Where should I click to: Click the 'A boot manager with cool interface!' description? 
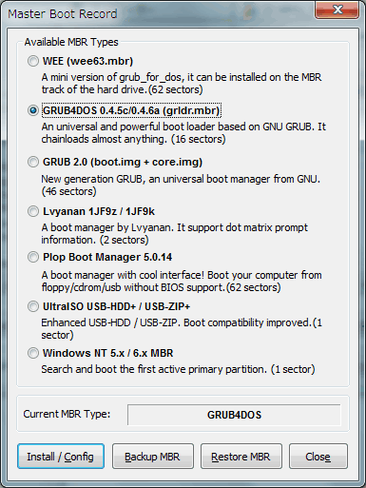182,282
